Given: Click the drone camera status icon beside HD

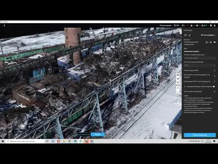Looking at the screenshot, I should tap(192, 26).
